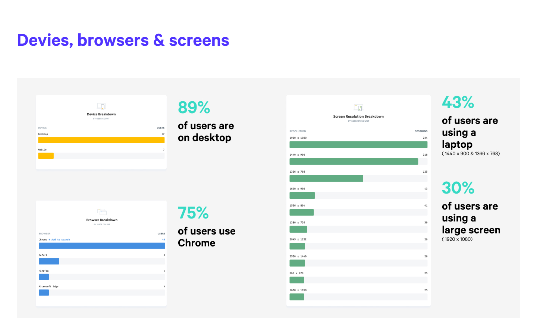Click the green bar for 1920 x 1080
537x335 pixels.
pos(358,144)
